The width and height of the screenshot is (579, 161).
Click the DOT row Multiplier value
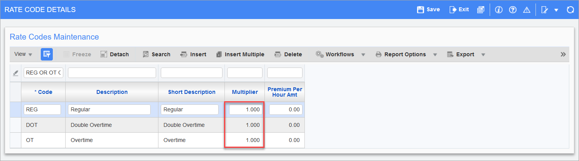253,125
